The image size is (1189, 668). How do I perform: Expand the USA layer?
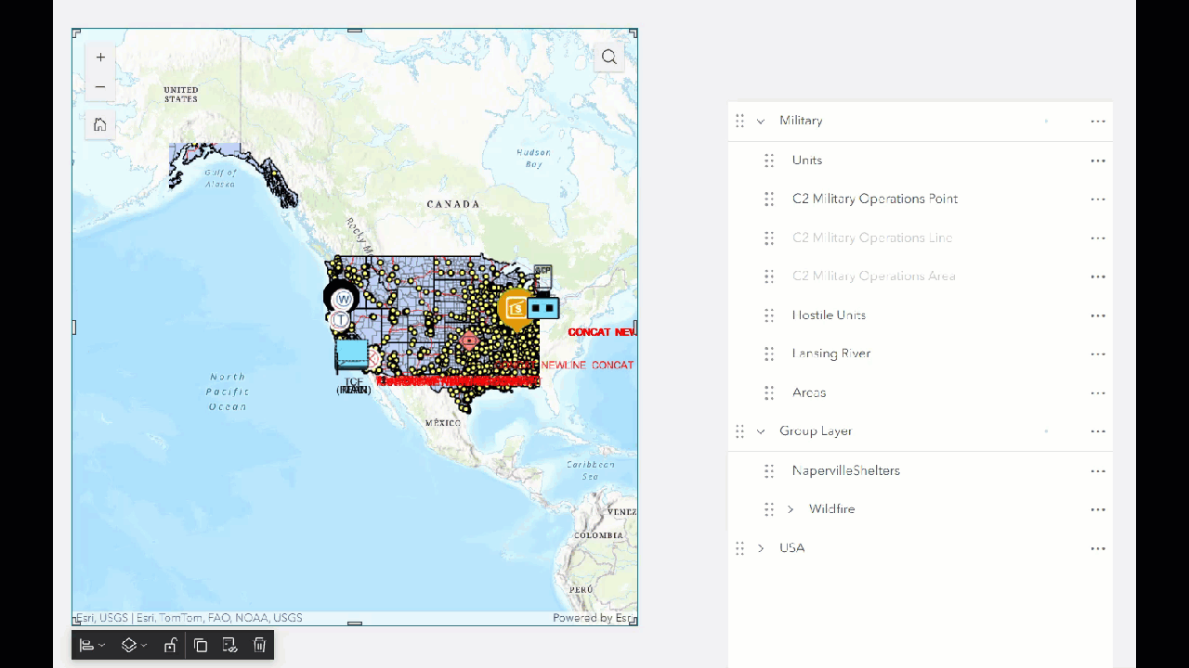click(x=760, y=547)
